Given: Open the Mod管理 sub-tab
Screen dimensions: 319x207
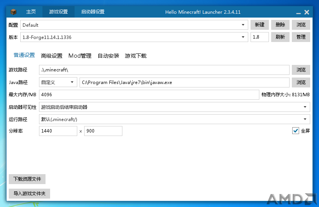Looking at the screenshot, I should point(80,56).
